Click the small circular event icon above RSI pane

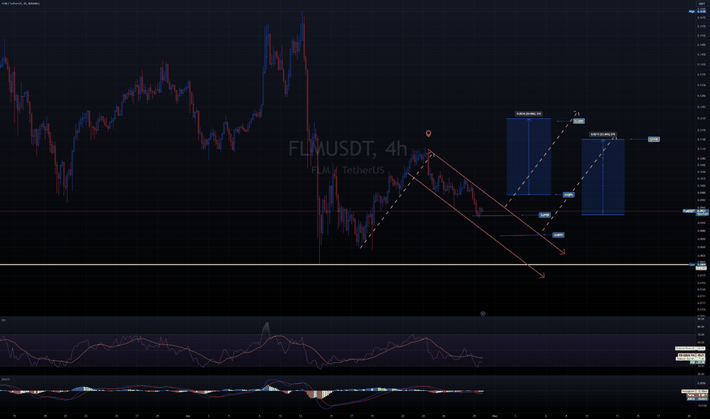(x=483, y=313)
